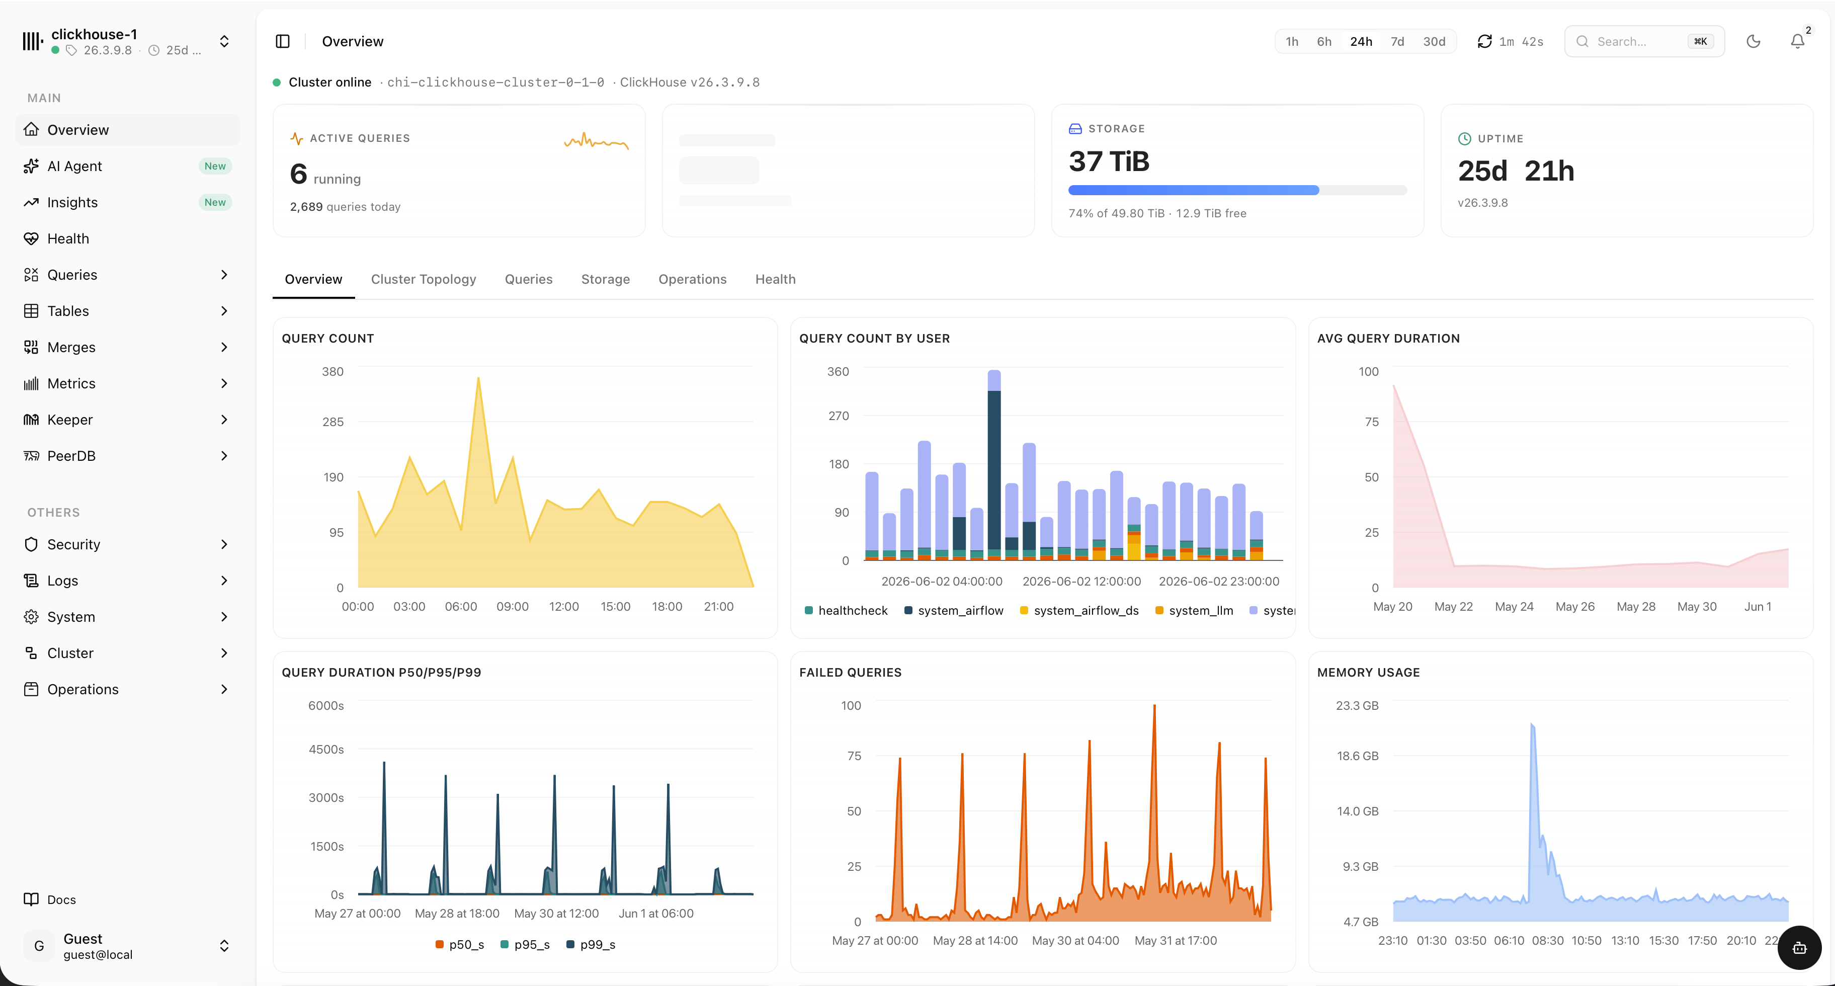Click the Cluster icon in sidebar
Image resolution: width=1835 pixels, height=986 pixels.
tap(31, 653)
